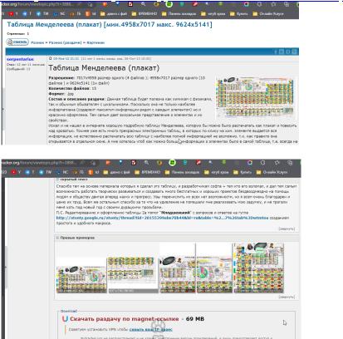Open the post date permalink in upper screenshot
The image size is (343, 339).
pos(66,59)
